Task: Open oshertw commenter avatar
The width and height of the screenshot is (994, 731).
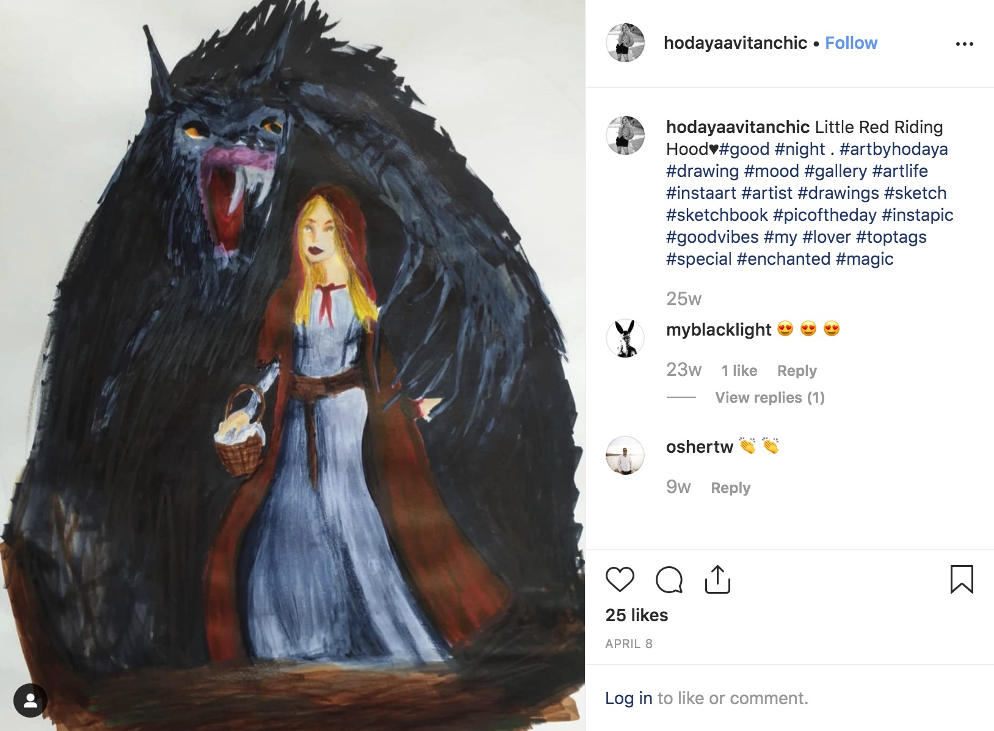Action: 625,455
